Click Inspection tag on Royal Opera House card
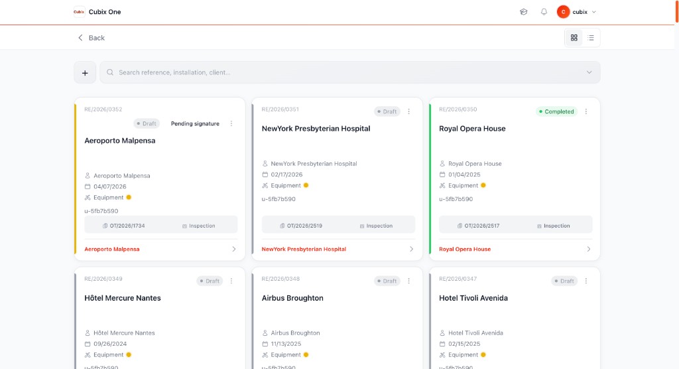This screenshot has height=369, width=679. point(553,226)
